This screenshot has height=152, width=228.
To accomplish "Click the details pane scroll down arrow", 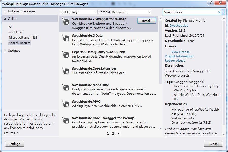I will [x=224, y=134].
